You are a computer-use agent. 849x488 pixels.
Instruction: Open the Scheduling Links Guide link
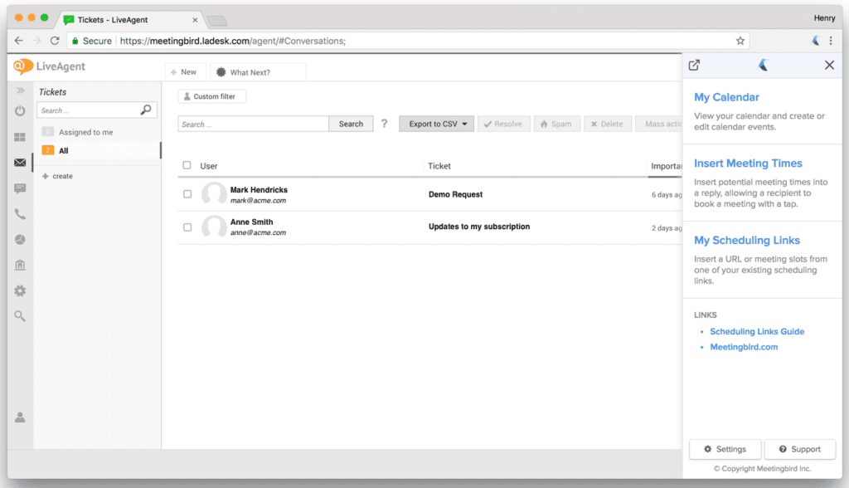[757, 331]
